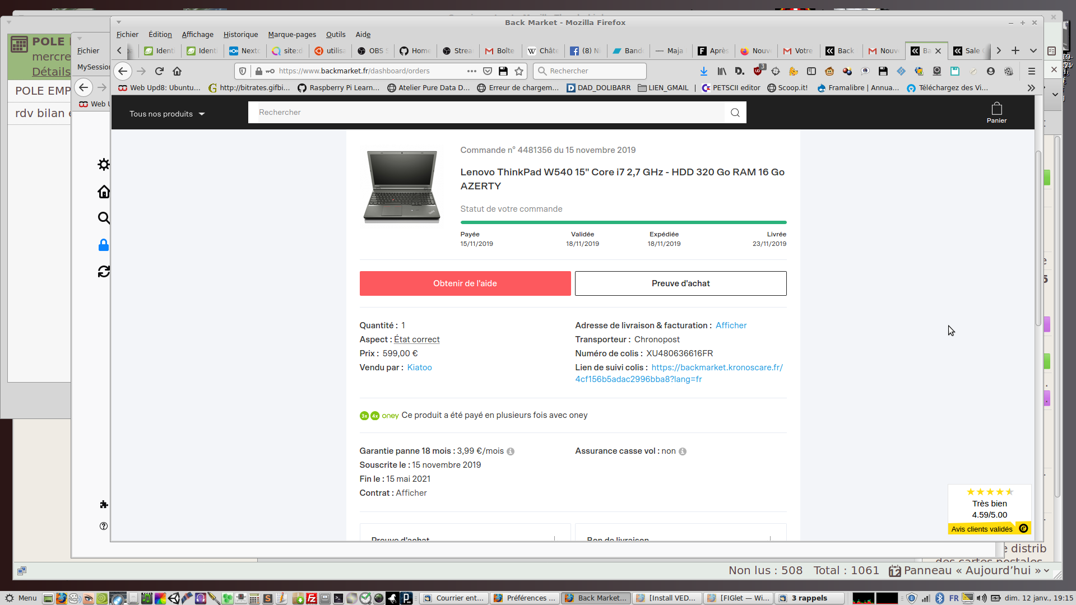Click the Lenovo ThinkPad product thumbnail
This screenshot has width=1076, height=605.
point(401,187)
